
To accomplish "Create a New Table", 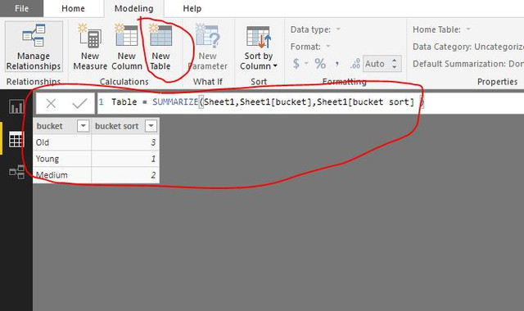I will click(x=160, y=47).
